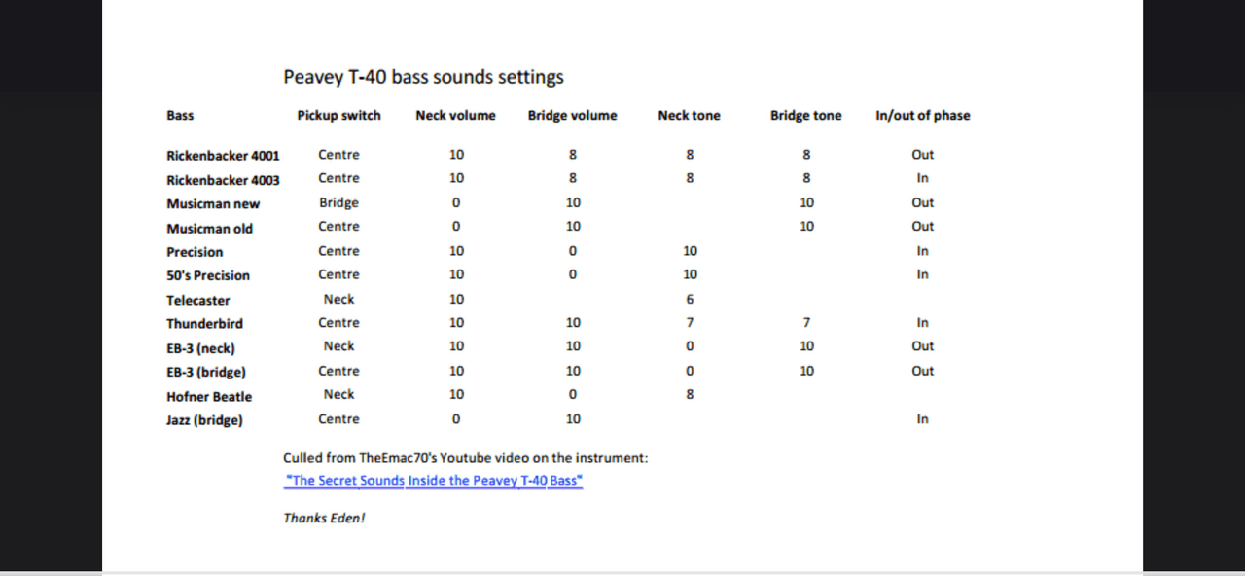Click the "Neck volume" column header
The height and width of the screenshot is (576, 1245).
click(x=455, y=116)
